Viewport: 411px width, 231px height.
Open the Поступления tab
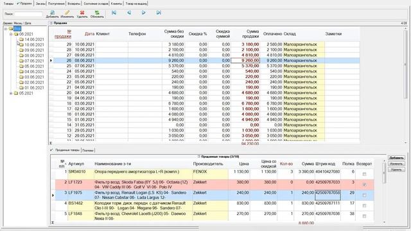coord(56,4)
